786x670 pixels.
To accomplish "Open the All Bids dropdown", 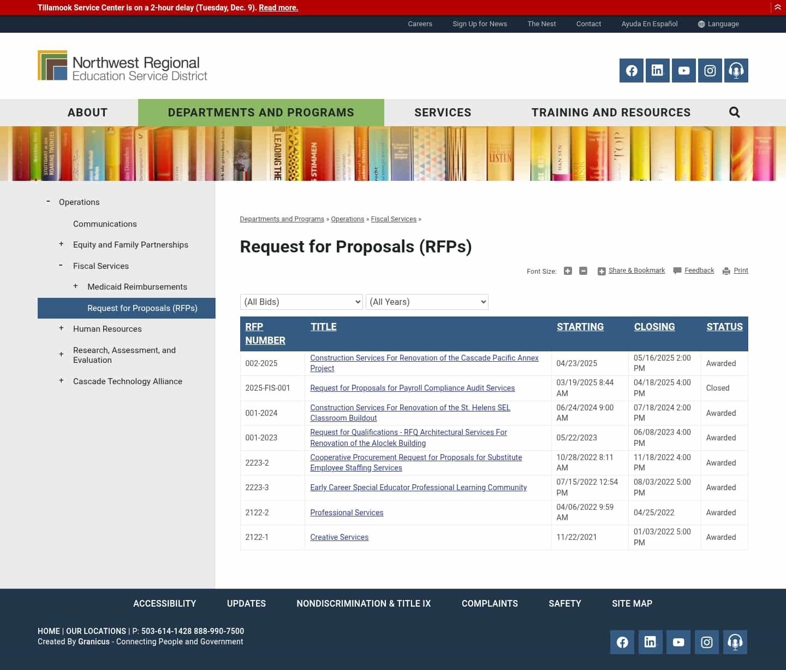I will pos(301,302).
